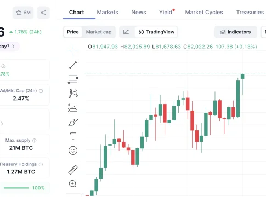Toggle the star watchlist button
The height and width of the screenshot is (197, 266).
pyautogui.click(x=23, y=13)
